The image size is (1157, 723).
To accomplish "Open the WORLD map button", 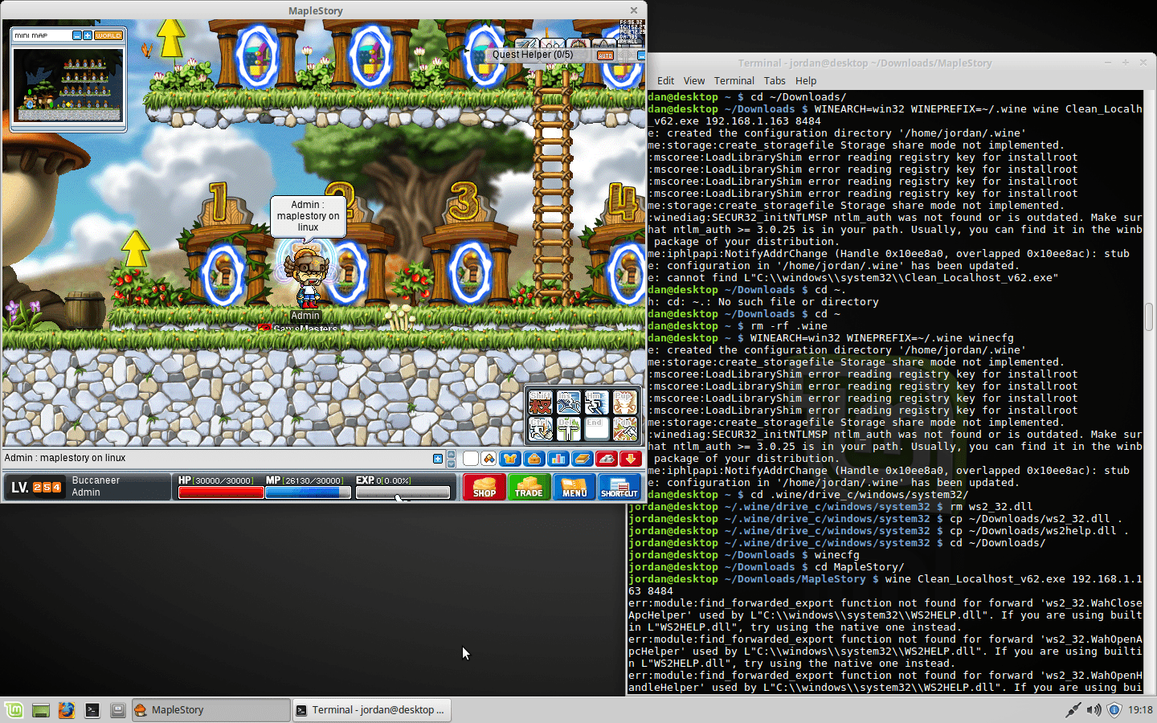I will [x=108, y=35].
